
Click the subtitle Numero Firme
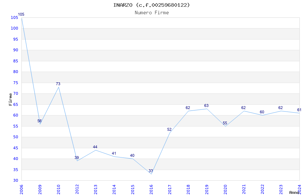click(152, 13)
